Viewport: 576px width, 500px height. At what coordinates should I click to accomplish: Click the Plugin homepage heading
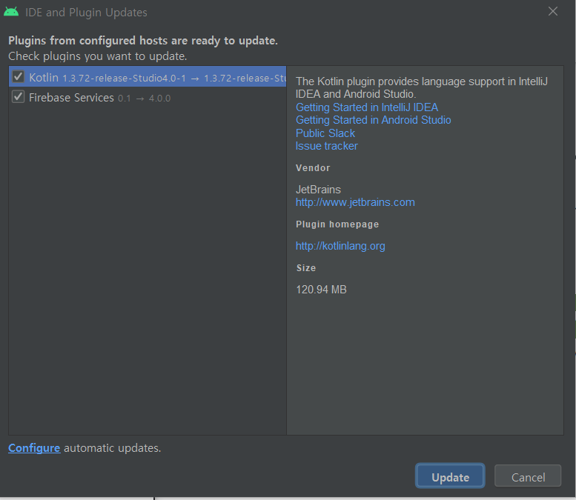click(x=337, y=224)
